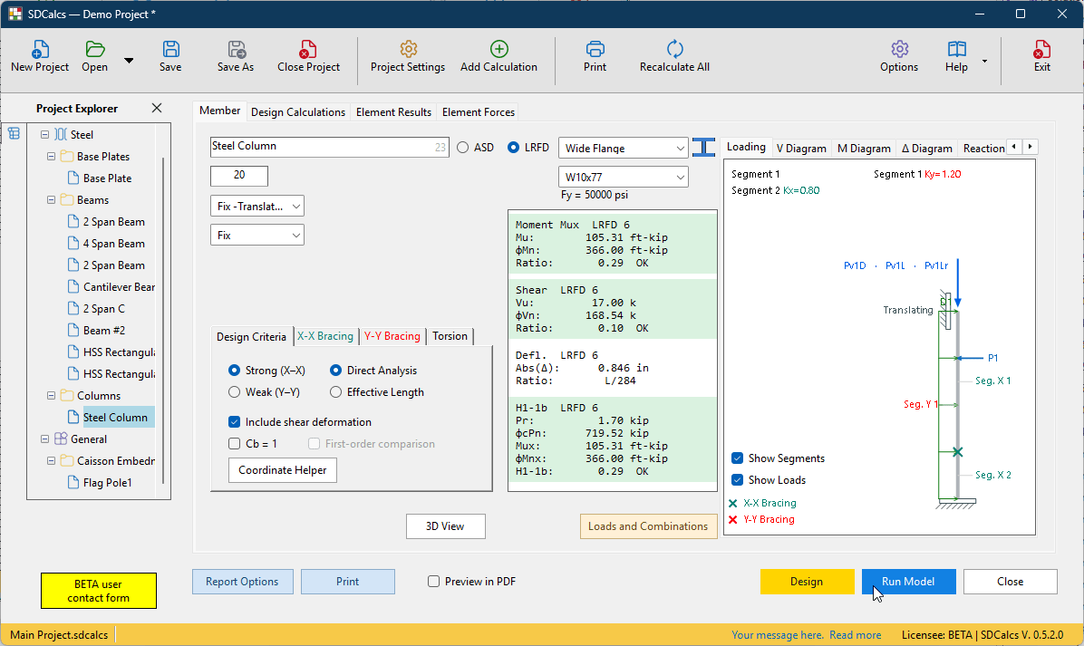This screenshot has width=1084, height=646.
Task: Switch to the Design Calculations tab
Action: [x=298, y=112]
